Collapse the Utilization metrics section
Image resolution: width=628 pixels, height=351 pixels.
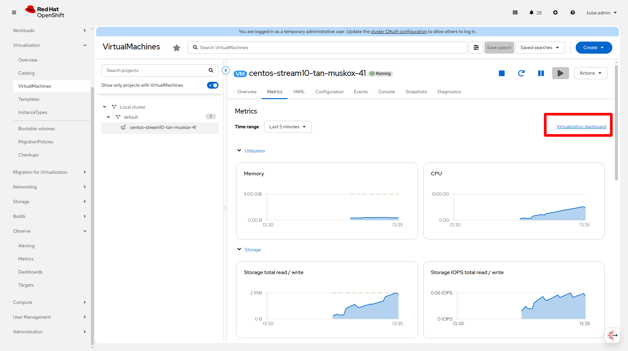(x=239, y=151)
